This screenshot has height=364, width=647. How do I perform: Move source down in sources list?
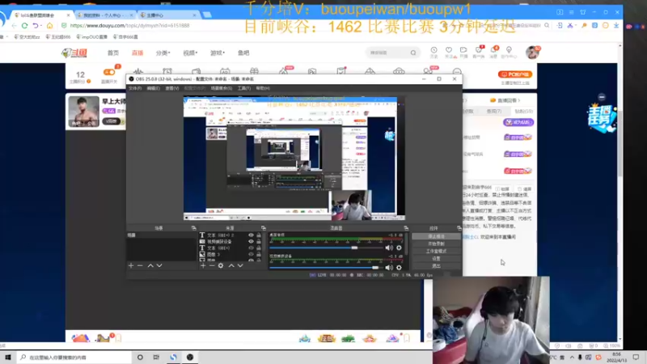click(x=240, y=266)
